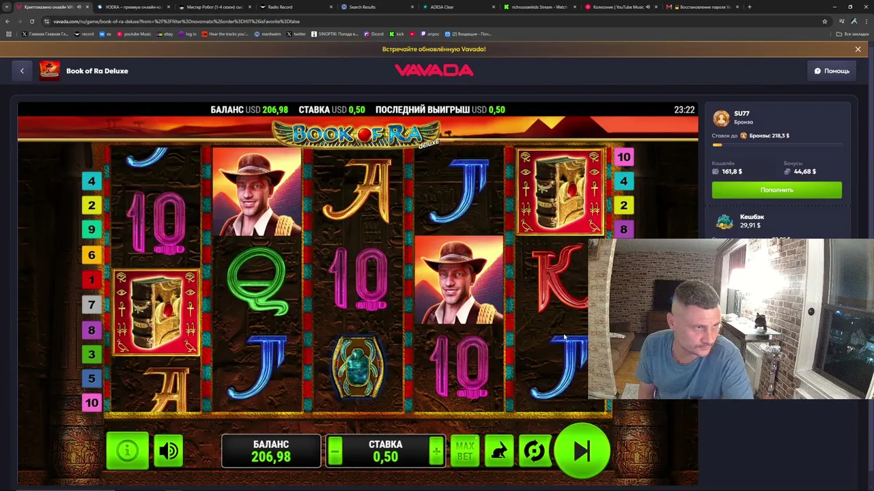The height and width of the screenshot is (491, 874).
Task: Open the ebay bookmark
Action: point(165,34)
